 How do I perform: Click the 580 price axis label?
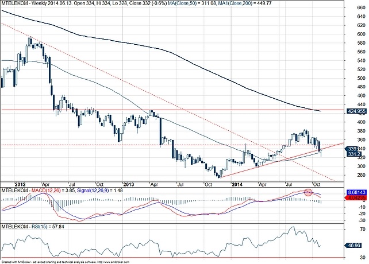361,43
